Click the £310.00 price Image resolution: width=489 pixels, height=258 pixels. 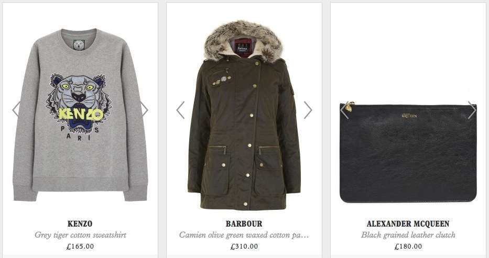pos(244,246)
